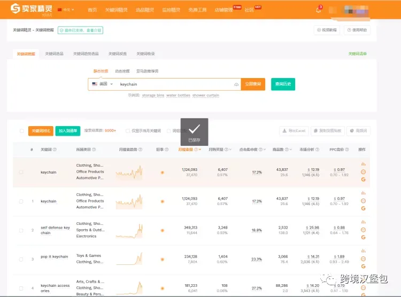Check the box for self defense keychain row
The width and height of the screenshot is (401, 297).
(21, 230)
